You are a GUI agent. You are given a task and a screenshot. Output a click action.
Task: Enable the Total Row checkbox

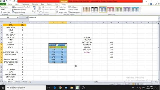click(x=57, y=10)
